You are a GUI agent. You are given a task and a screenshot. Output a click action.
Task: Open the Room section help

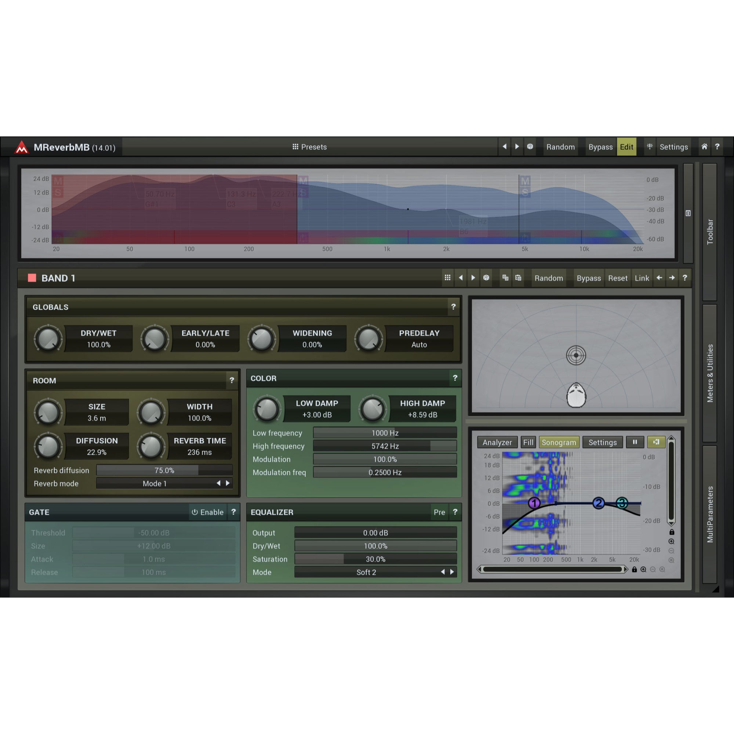tap(232, 380)
